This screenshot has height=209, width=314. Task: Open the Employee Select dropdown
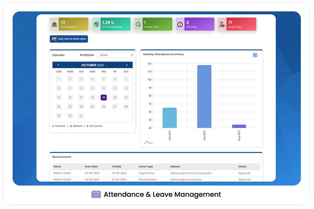[x=115, y=55]
